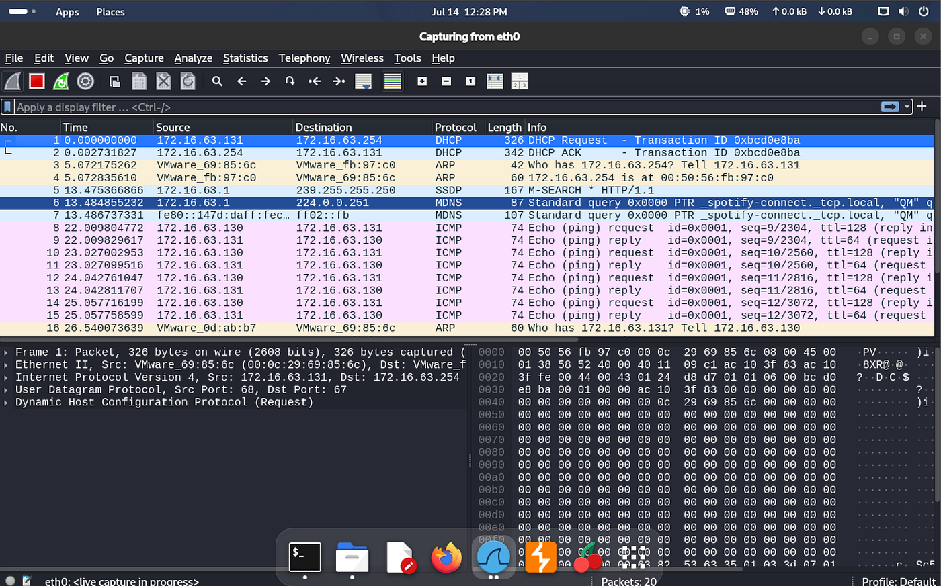The width and height of the screenshot is (941, 586).
Task: Click the display filter bookmark icon
Action: (7, 107)
